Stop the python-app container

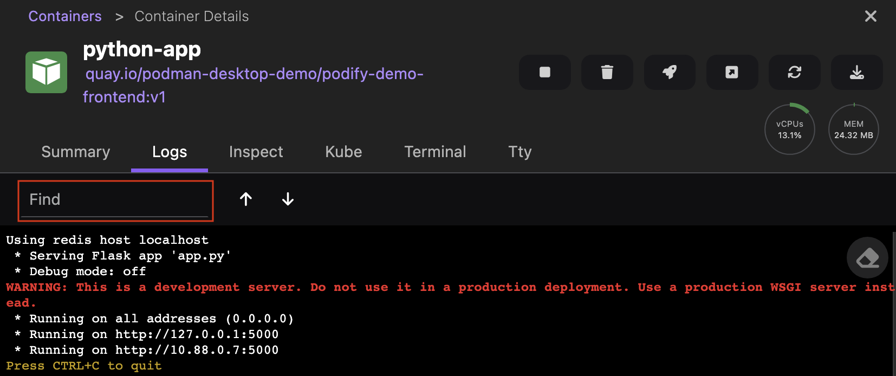pyautogui.click(x=544, y=72)
